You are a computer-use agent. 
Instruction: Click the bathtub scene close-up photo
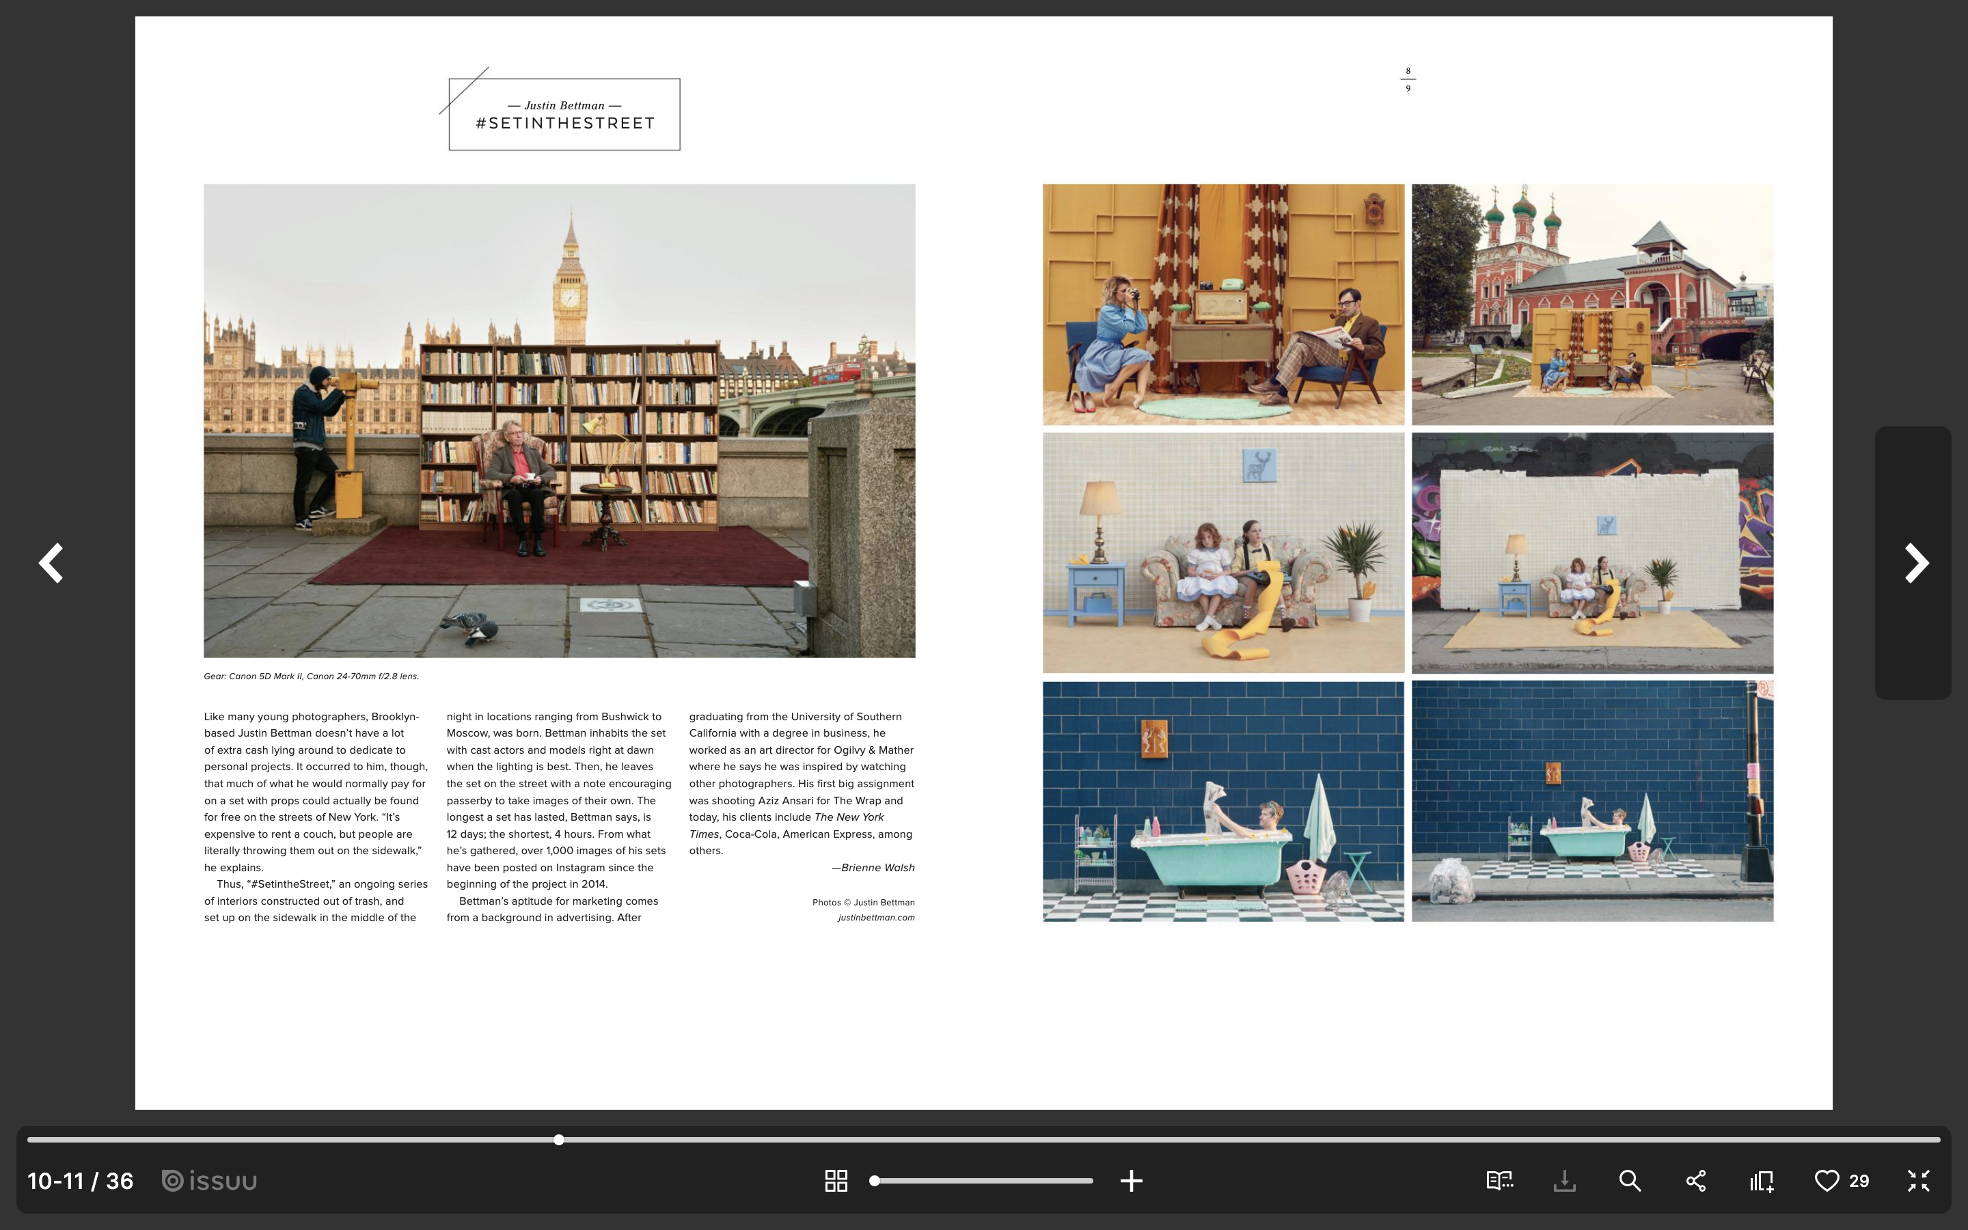point(1223,802)
